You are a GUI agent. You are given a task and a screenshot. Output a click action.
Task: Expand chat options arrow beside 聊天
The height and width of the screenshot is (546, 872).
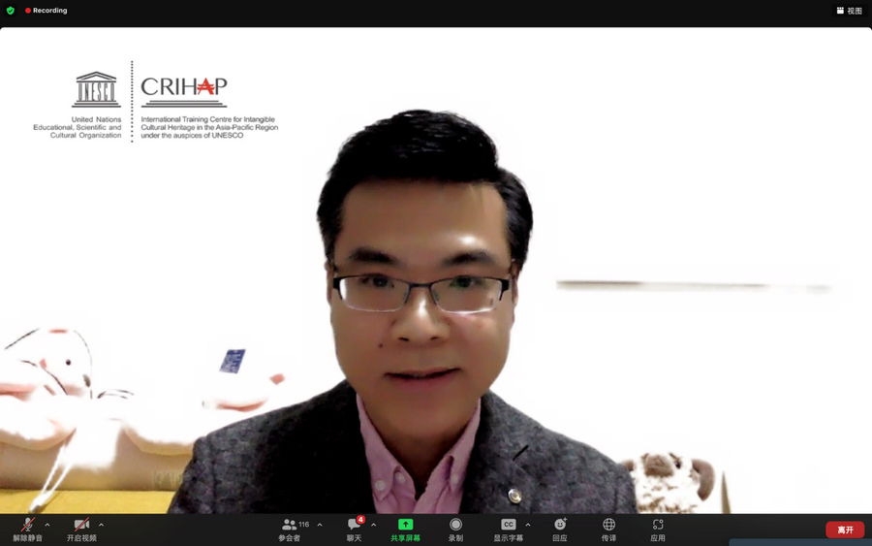coord(373,525)
